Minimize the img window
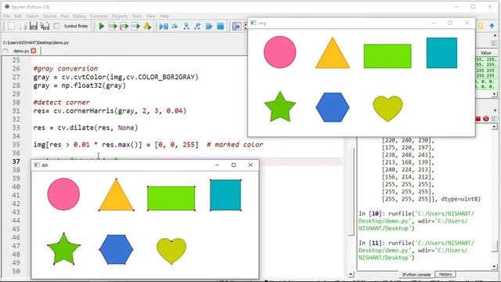501x282 pixels. click(x=434, y=23)
